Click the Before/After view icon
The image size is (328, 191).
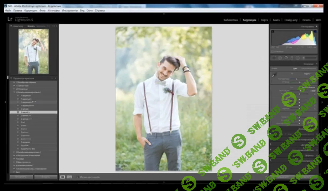click(69, 177)
